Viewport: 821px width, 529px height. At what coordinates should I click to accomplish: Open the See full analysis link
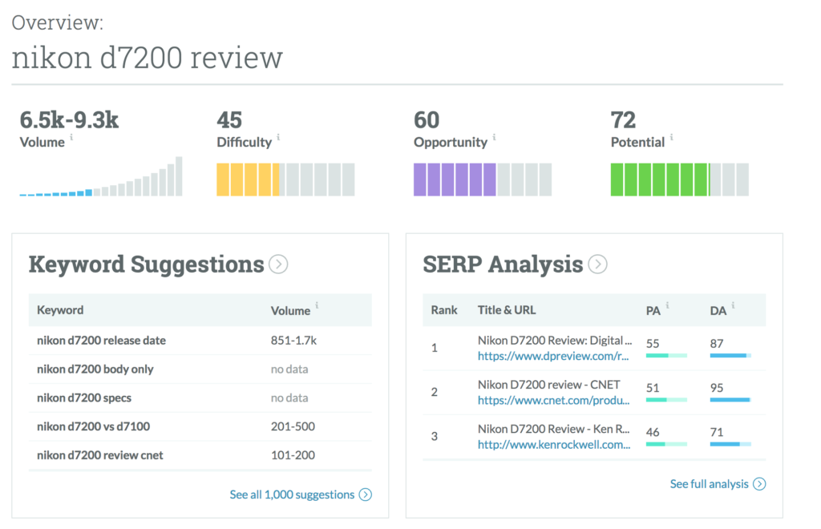click(x=709, y=484)
